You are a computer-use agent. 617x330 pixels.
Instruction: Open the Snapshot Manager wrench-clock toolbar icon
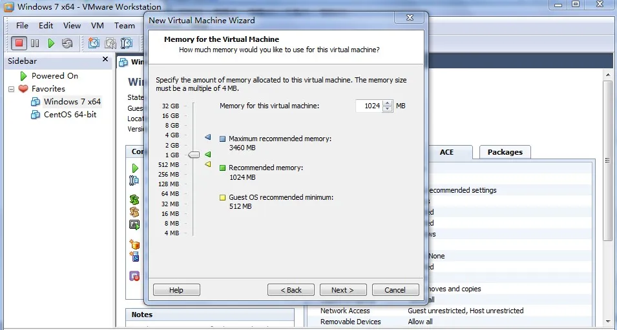[x=127, y=43]
